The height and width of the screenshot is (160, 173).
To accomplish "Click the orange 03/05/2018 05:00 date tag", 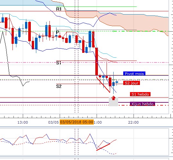I will [x=77, y=122].
